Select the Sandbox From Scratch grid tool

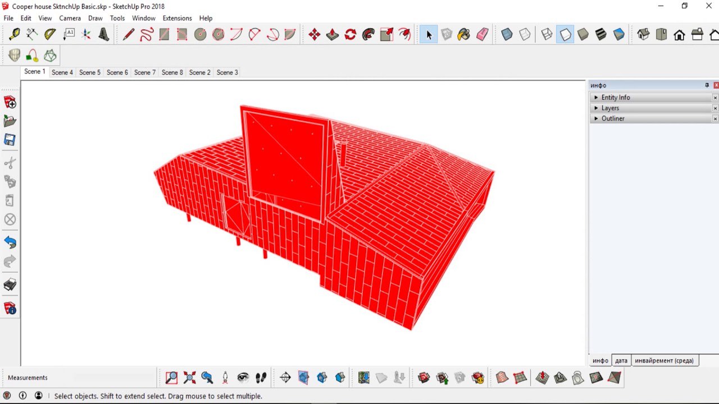coord(520,378)
